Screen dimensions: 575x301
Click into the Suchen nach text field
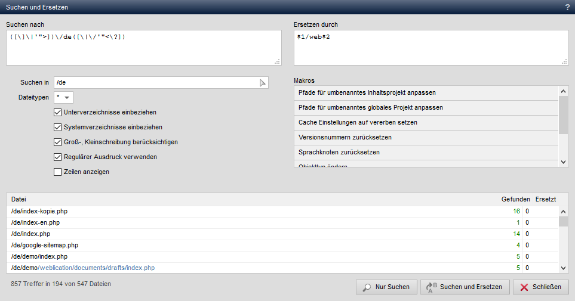click(144, 48)
